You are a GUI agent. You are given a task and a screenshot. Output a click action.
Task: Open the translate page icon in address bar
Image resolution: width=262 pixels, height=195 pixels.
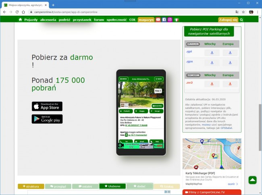coord(237,12)
